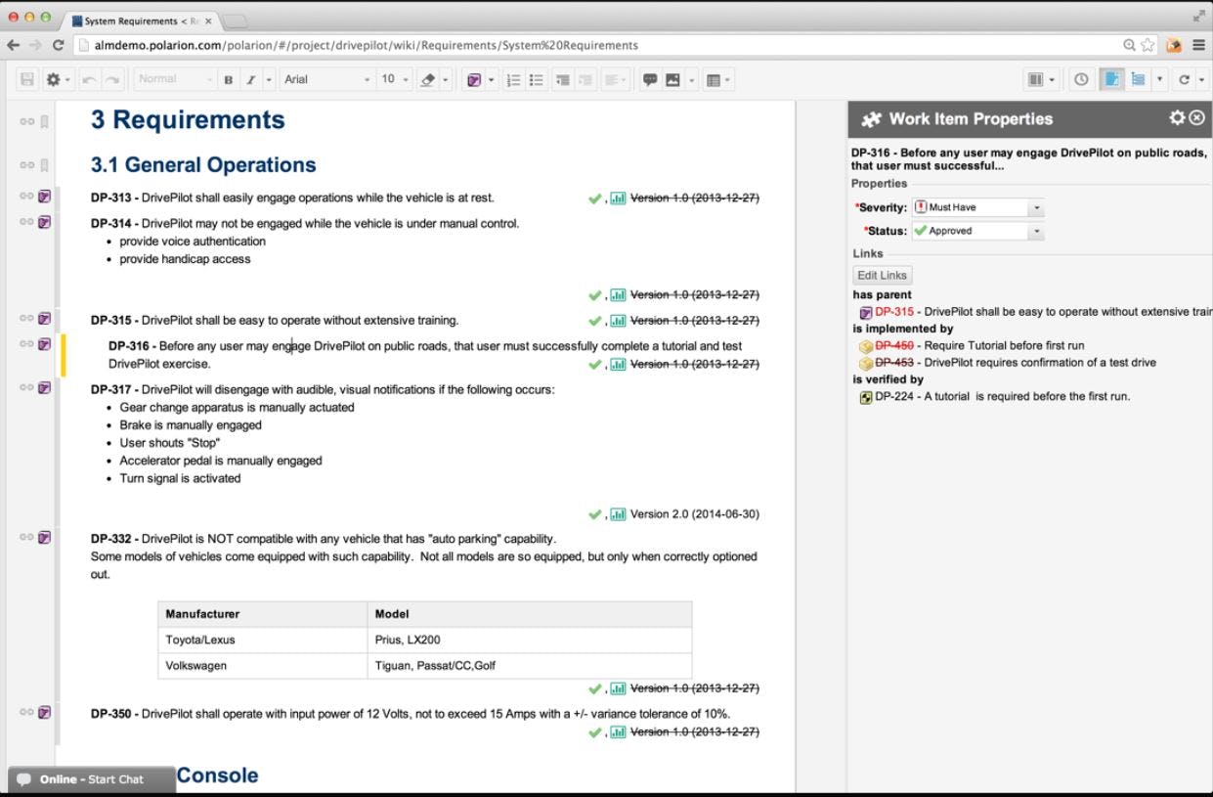This screenshot has width=1213, height=797.
Task: Open the font size dropdown showing 10
Action: point(394,79)
